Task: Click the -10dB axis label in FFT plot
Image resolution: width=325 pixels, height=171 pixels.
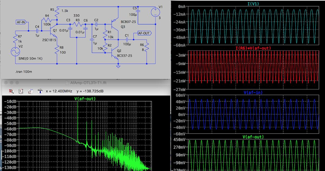Action: [11, 101]
